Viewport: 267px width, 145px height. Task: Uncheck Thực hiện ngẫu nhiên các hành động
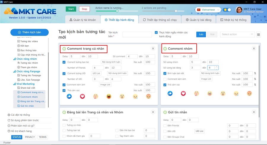[156, 32]
